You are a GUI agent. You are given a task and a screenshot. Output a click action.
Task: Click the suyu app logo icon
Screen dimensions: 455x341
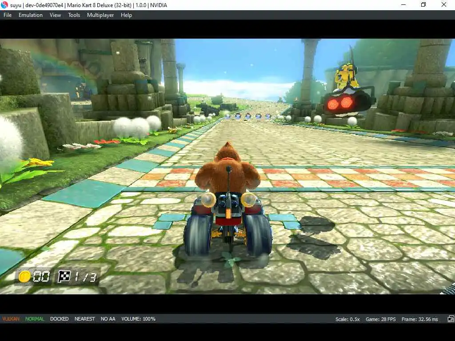coord(4,5)
